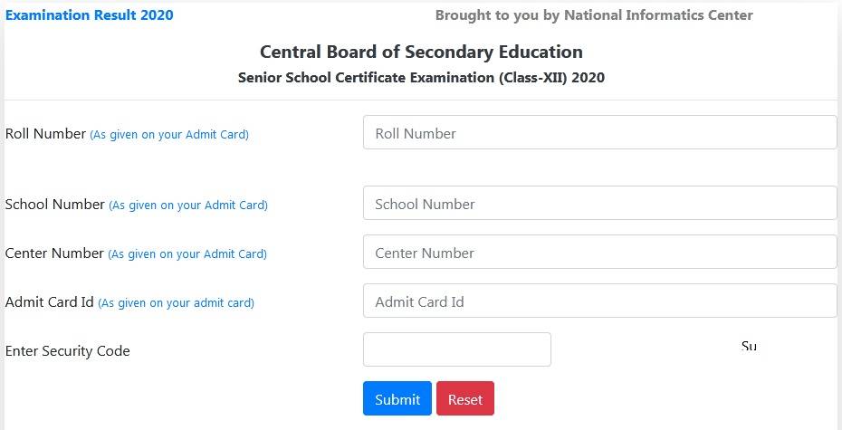
Task: Click the Admit Card Id label
Action: point(49,302)
